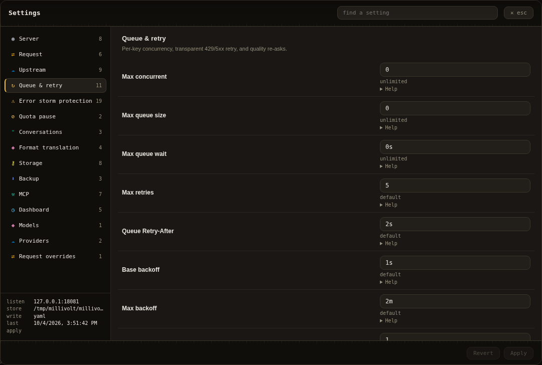Screen dimensions: 542x365
Task: Click the Quota pause circle icon
Action: [13, 117]
